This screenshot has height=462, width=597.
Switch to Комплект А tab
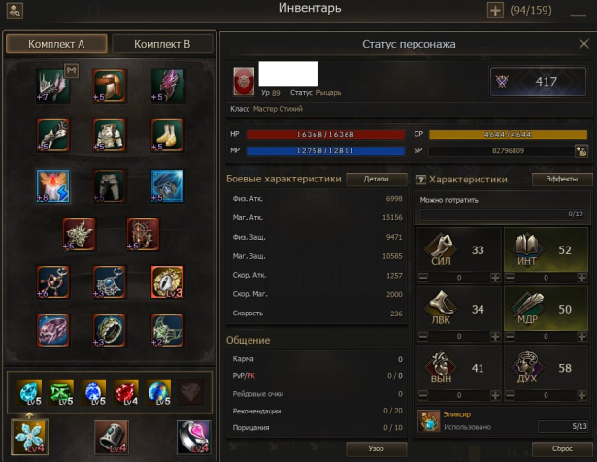pyautogui.click(x=56, y=44)
